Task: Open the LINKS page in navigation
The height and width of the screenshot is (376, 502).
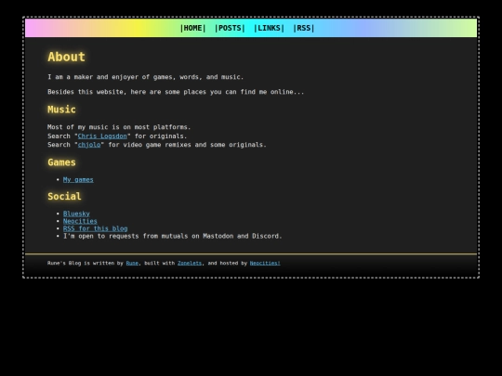Action: tap(269, 28)
